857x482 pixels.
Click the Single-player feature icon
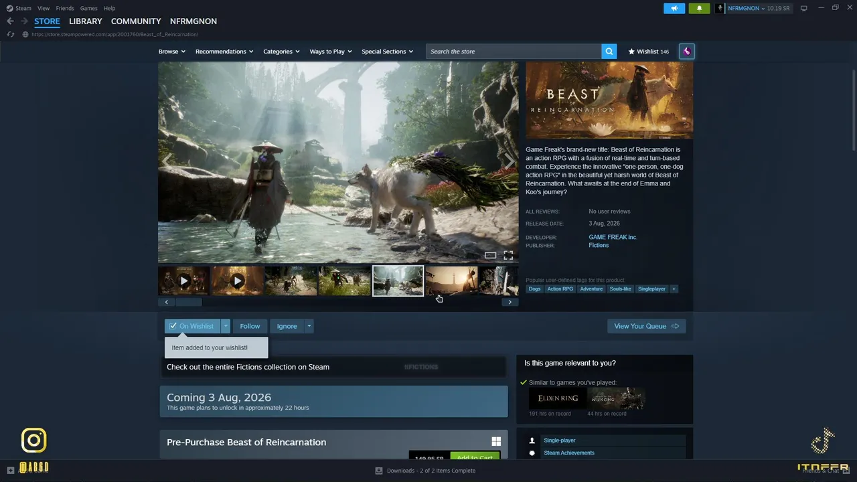[532, 440]
